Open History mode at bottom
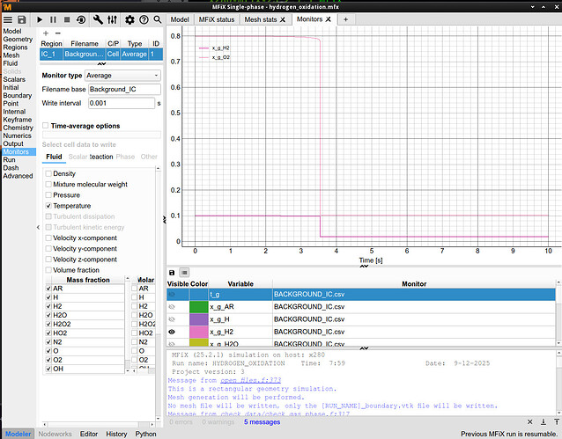Image resolution: width=562 pixels, height=439 pixels. point(116,434)
